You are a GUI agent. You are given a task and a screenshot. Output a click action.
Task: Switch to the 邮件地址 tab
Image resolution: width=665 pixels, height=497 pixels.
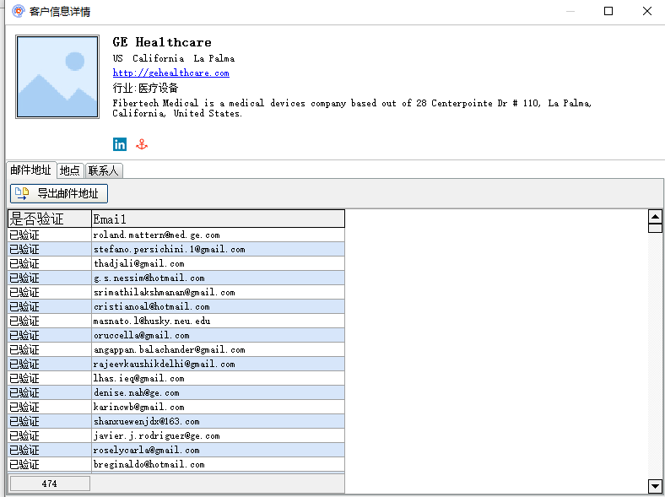pos(31,170)
